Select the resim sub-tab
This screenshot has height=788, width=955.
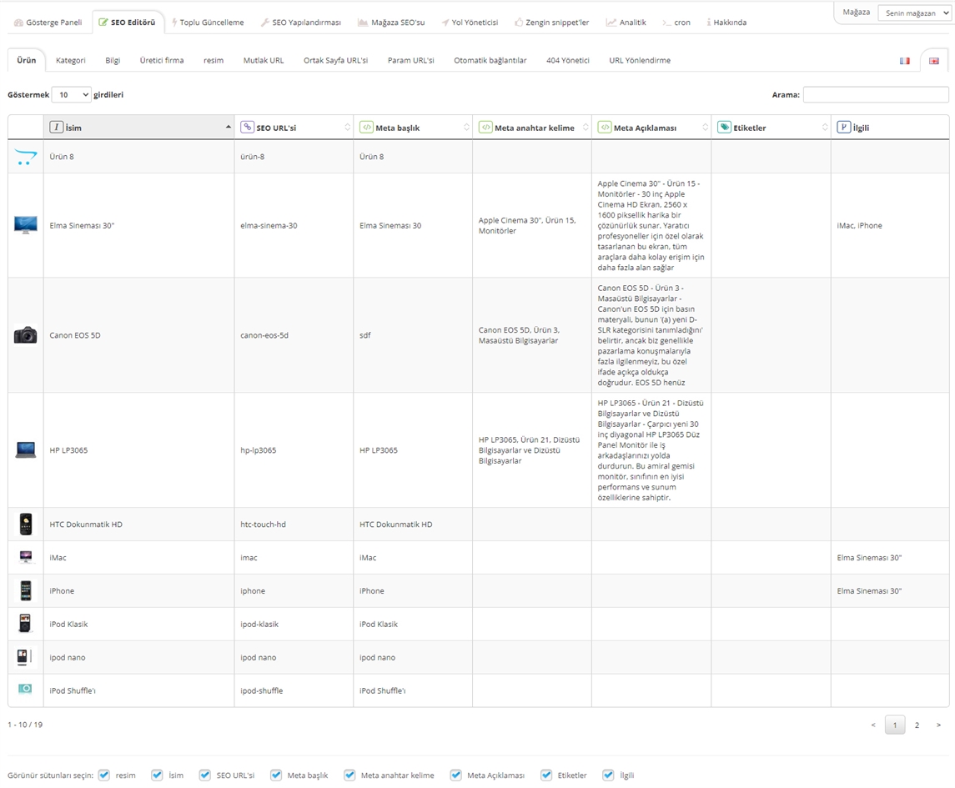pyautogui.click(x=214, y=60)
